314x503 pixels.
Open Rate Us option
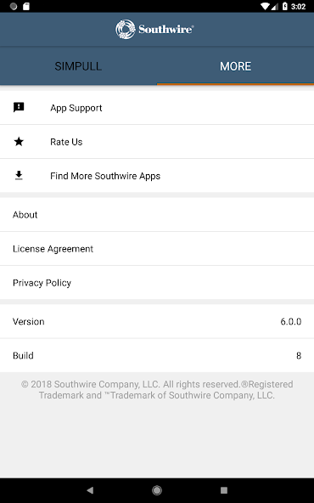[x=157, y=142]
